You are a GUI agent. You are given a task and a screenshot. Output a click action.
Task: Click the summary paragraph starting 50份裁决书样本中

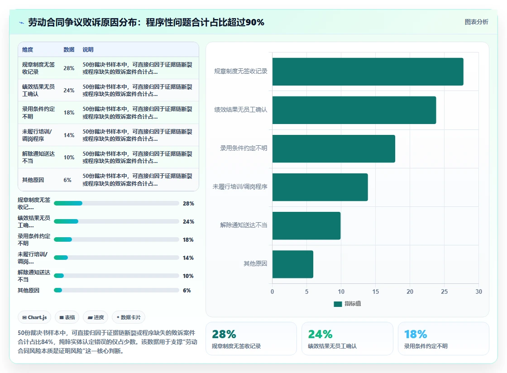click(x=107, y=342)
